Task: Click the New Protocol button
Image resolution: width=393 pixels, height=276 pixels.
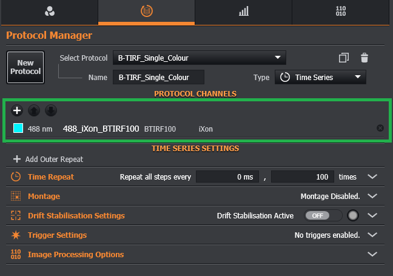Action: pos(25,67)
